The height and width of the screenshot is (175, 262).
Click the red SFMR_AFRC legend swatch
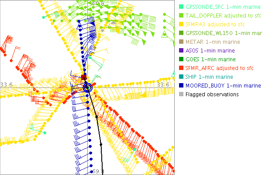(181, 68)
